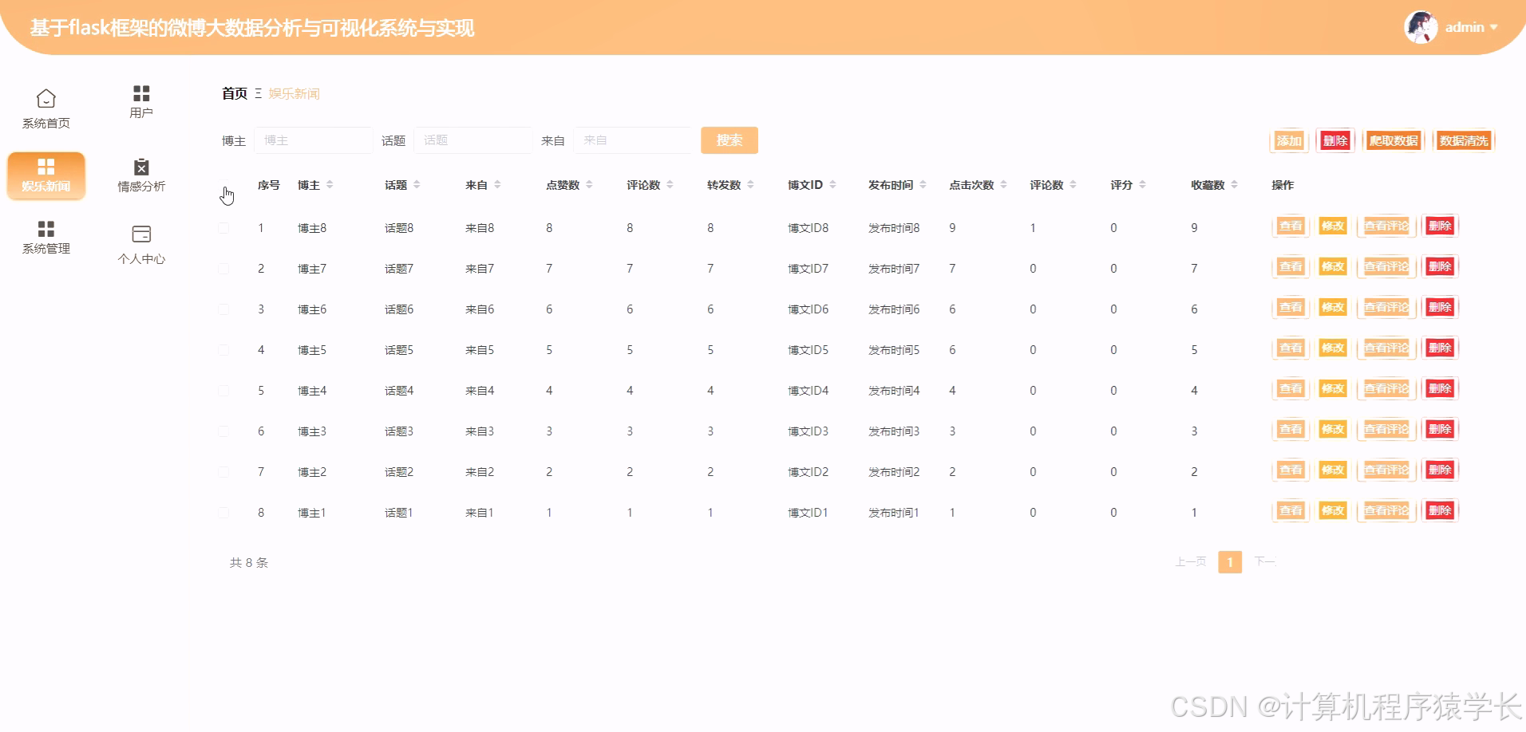勾选表头的全选复选框
This screenshot has height=732, width=1526.
point(223,184)
